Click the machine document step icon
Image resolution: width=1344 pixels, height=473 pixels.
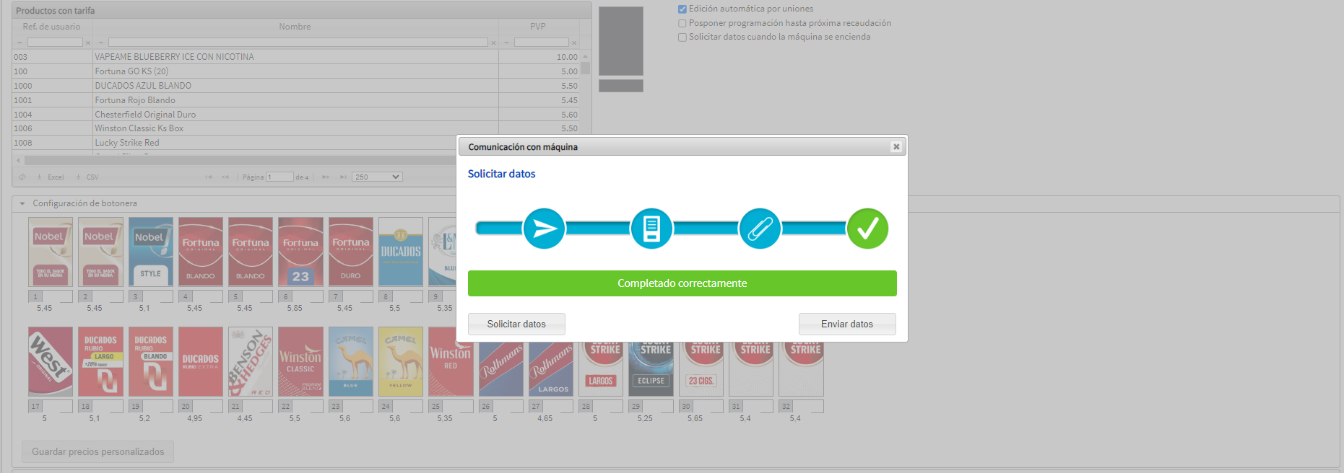point(651,229)
